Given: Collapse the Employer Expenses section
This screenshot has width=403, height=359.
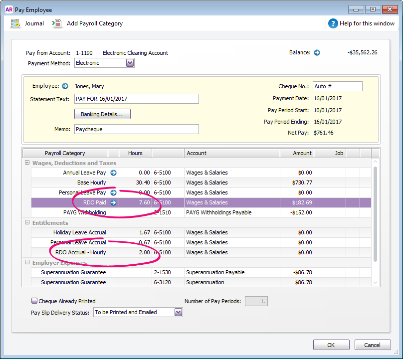Looking at the screenshot, I should (26, 263).
